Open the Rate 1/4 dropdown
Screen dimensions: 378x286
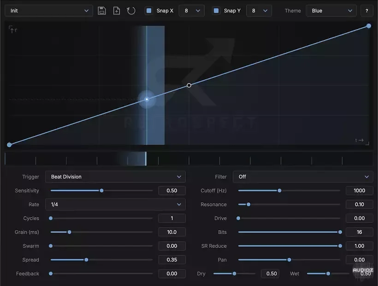point(115,204)
